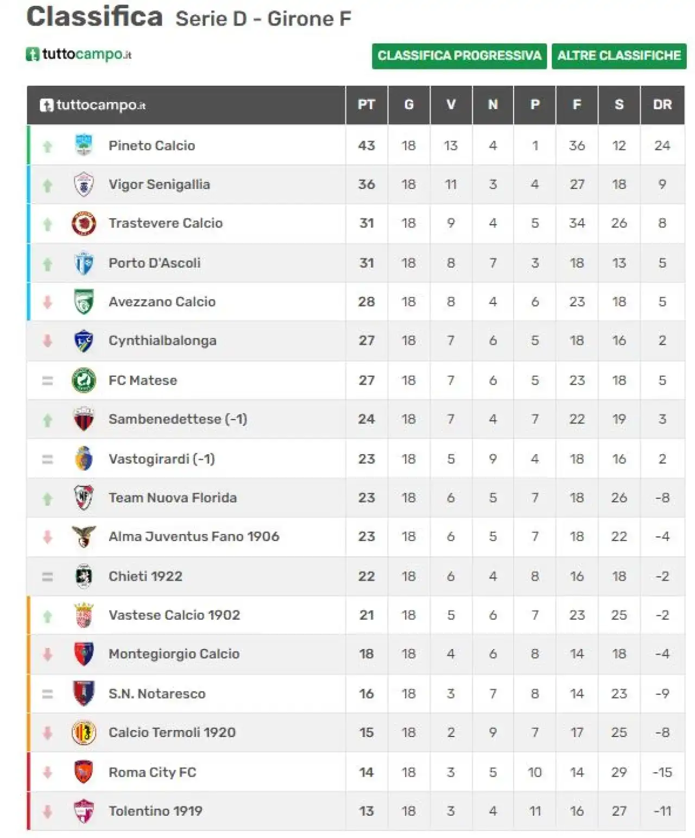Click the Tolentino 1919 team crest
The width and height of the screenshot is (695, 838).
pyautogui.click(x=84, y=811)
